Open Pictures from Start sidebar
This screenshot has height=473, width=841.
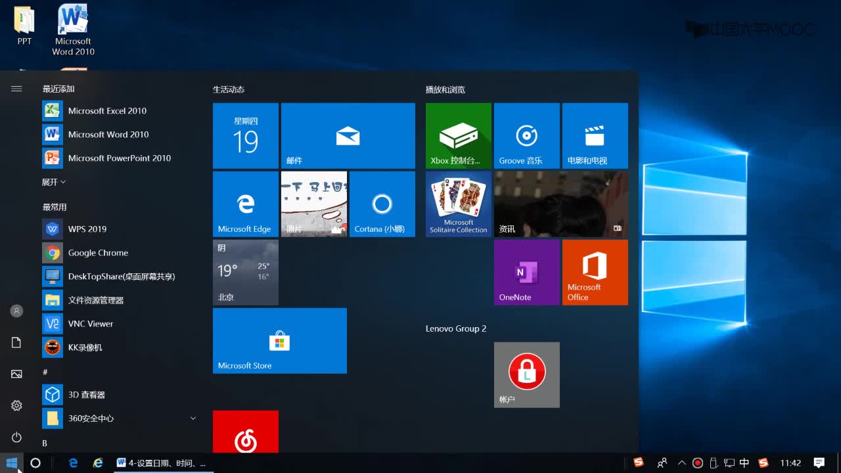(x=16, y=374)
